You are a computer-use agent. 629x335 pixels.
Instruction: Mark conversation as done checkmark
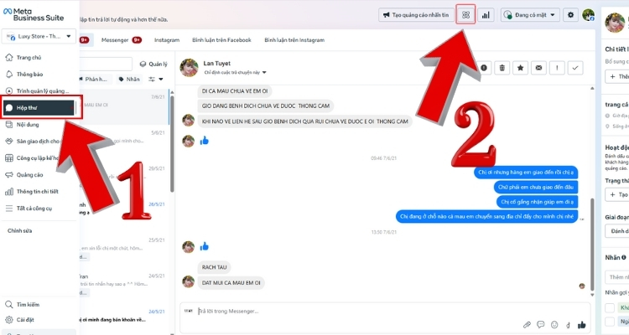[x=575, y=68]
